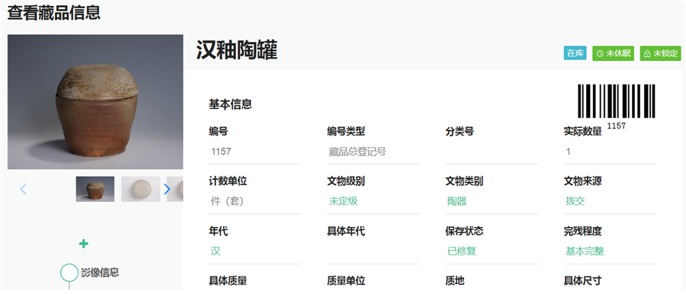Click the 未锁定 status badge

tap(661, 53)
